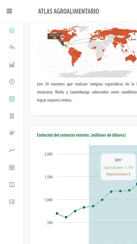Click the 'Son 29 naciones' paragraph text
The image size is (137, 244).
pos(87,92)
